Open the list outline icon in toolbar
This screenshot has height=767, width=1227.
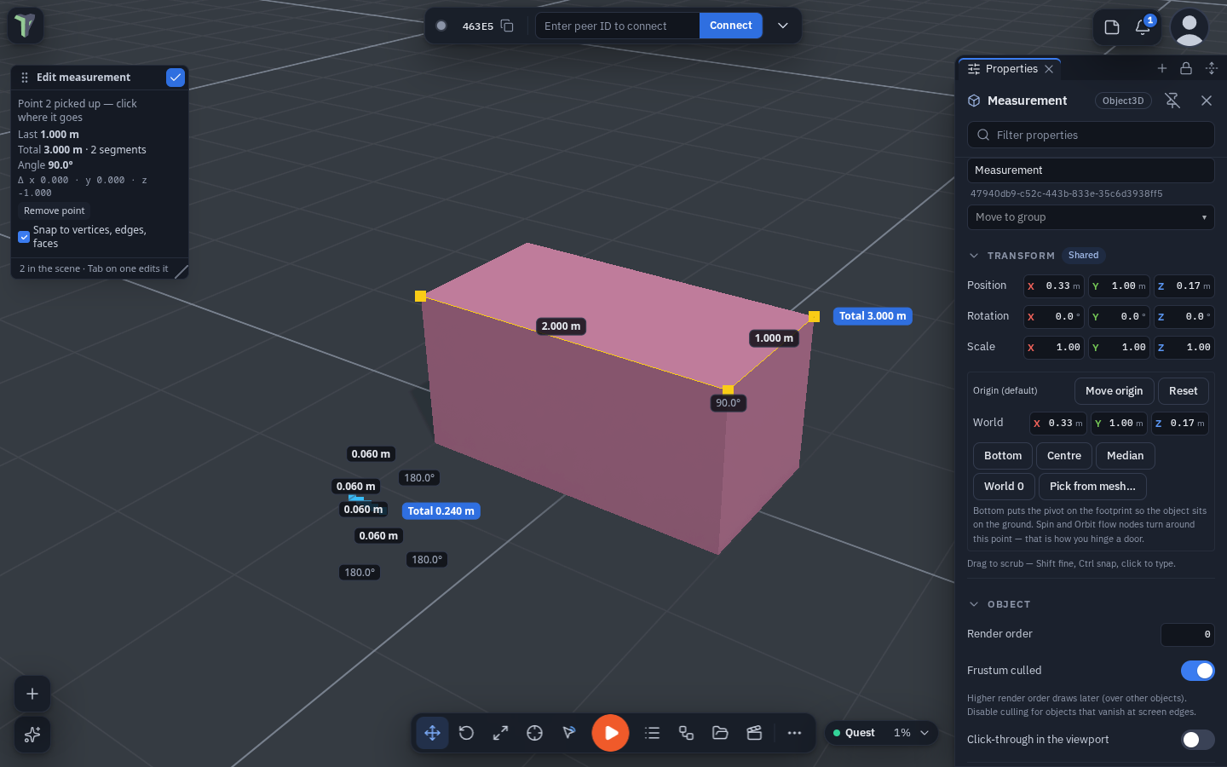click(652, 733)
